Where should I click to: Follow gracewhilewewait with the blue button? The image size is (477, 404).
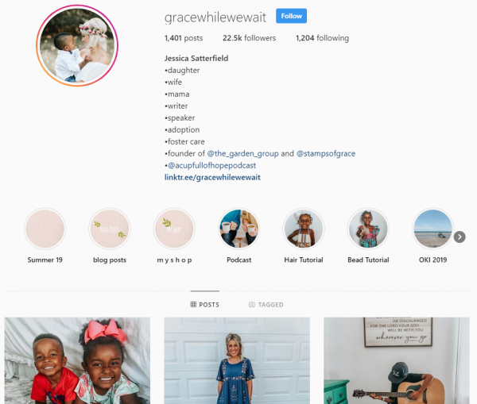(291, 16)
